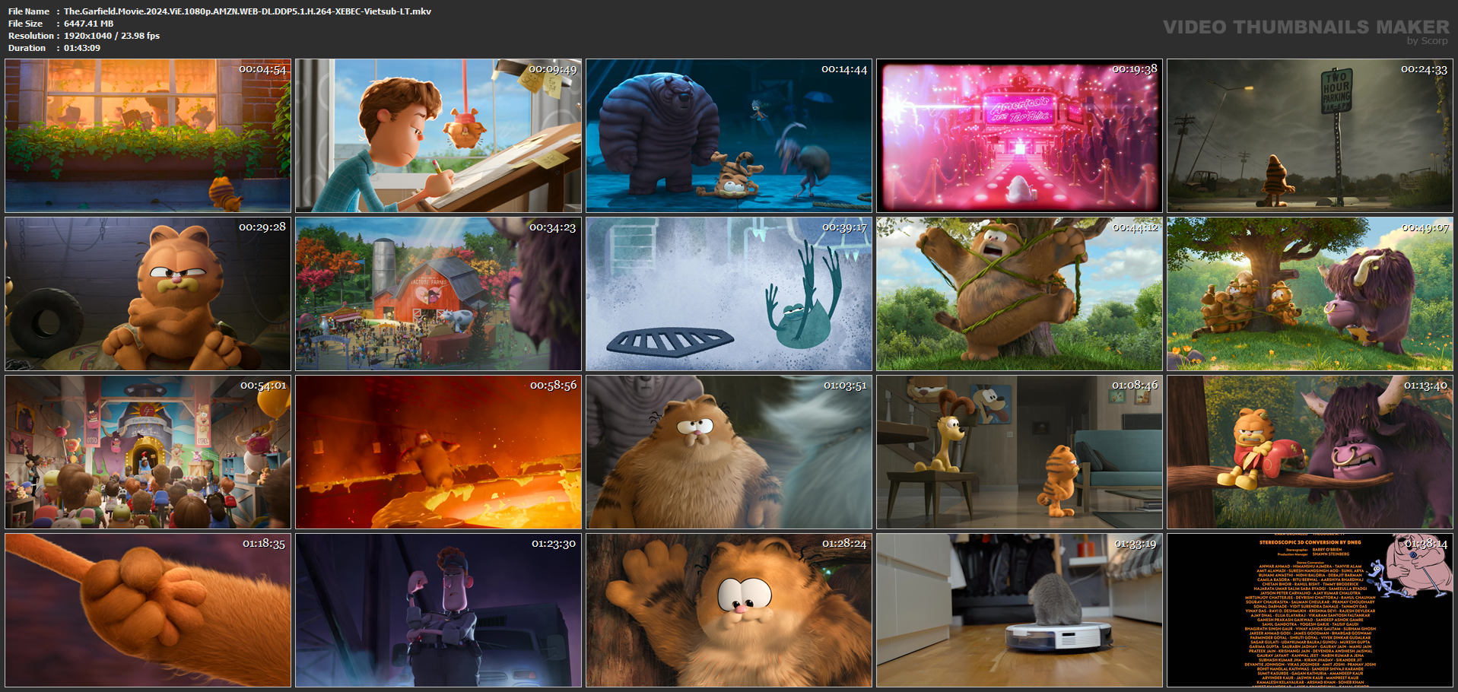Click the duration value 01:43:09
Screen dimensions: 1458x692
click(82, 48)
